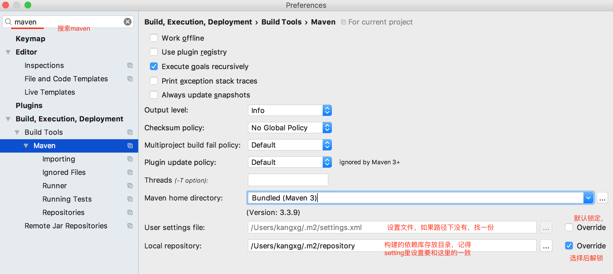Click the icon beside For current project

pos(343,22)
